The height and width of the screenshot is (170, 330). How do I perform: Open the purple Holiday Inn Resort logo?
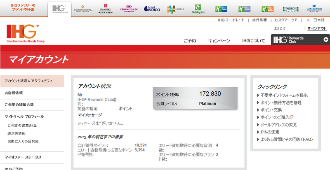(245, 9)
